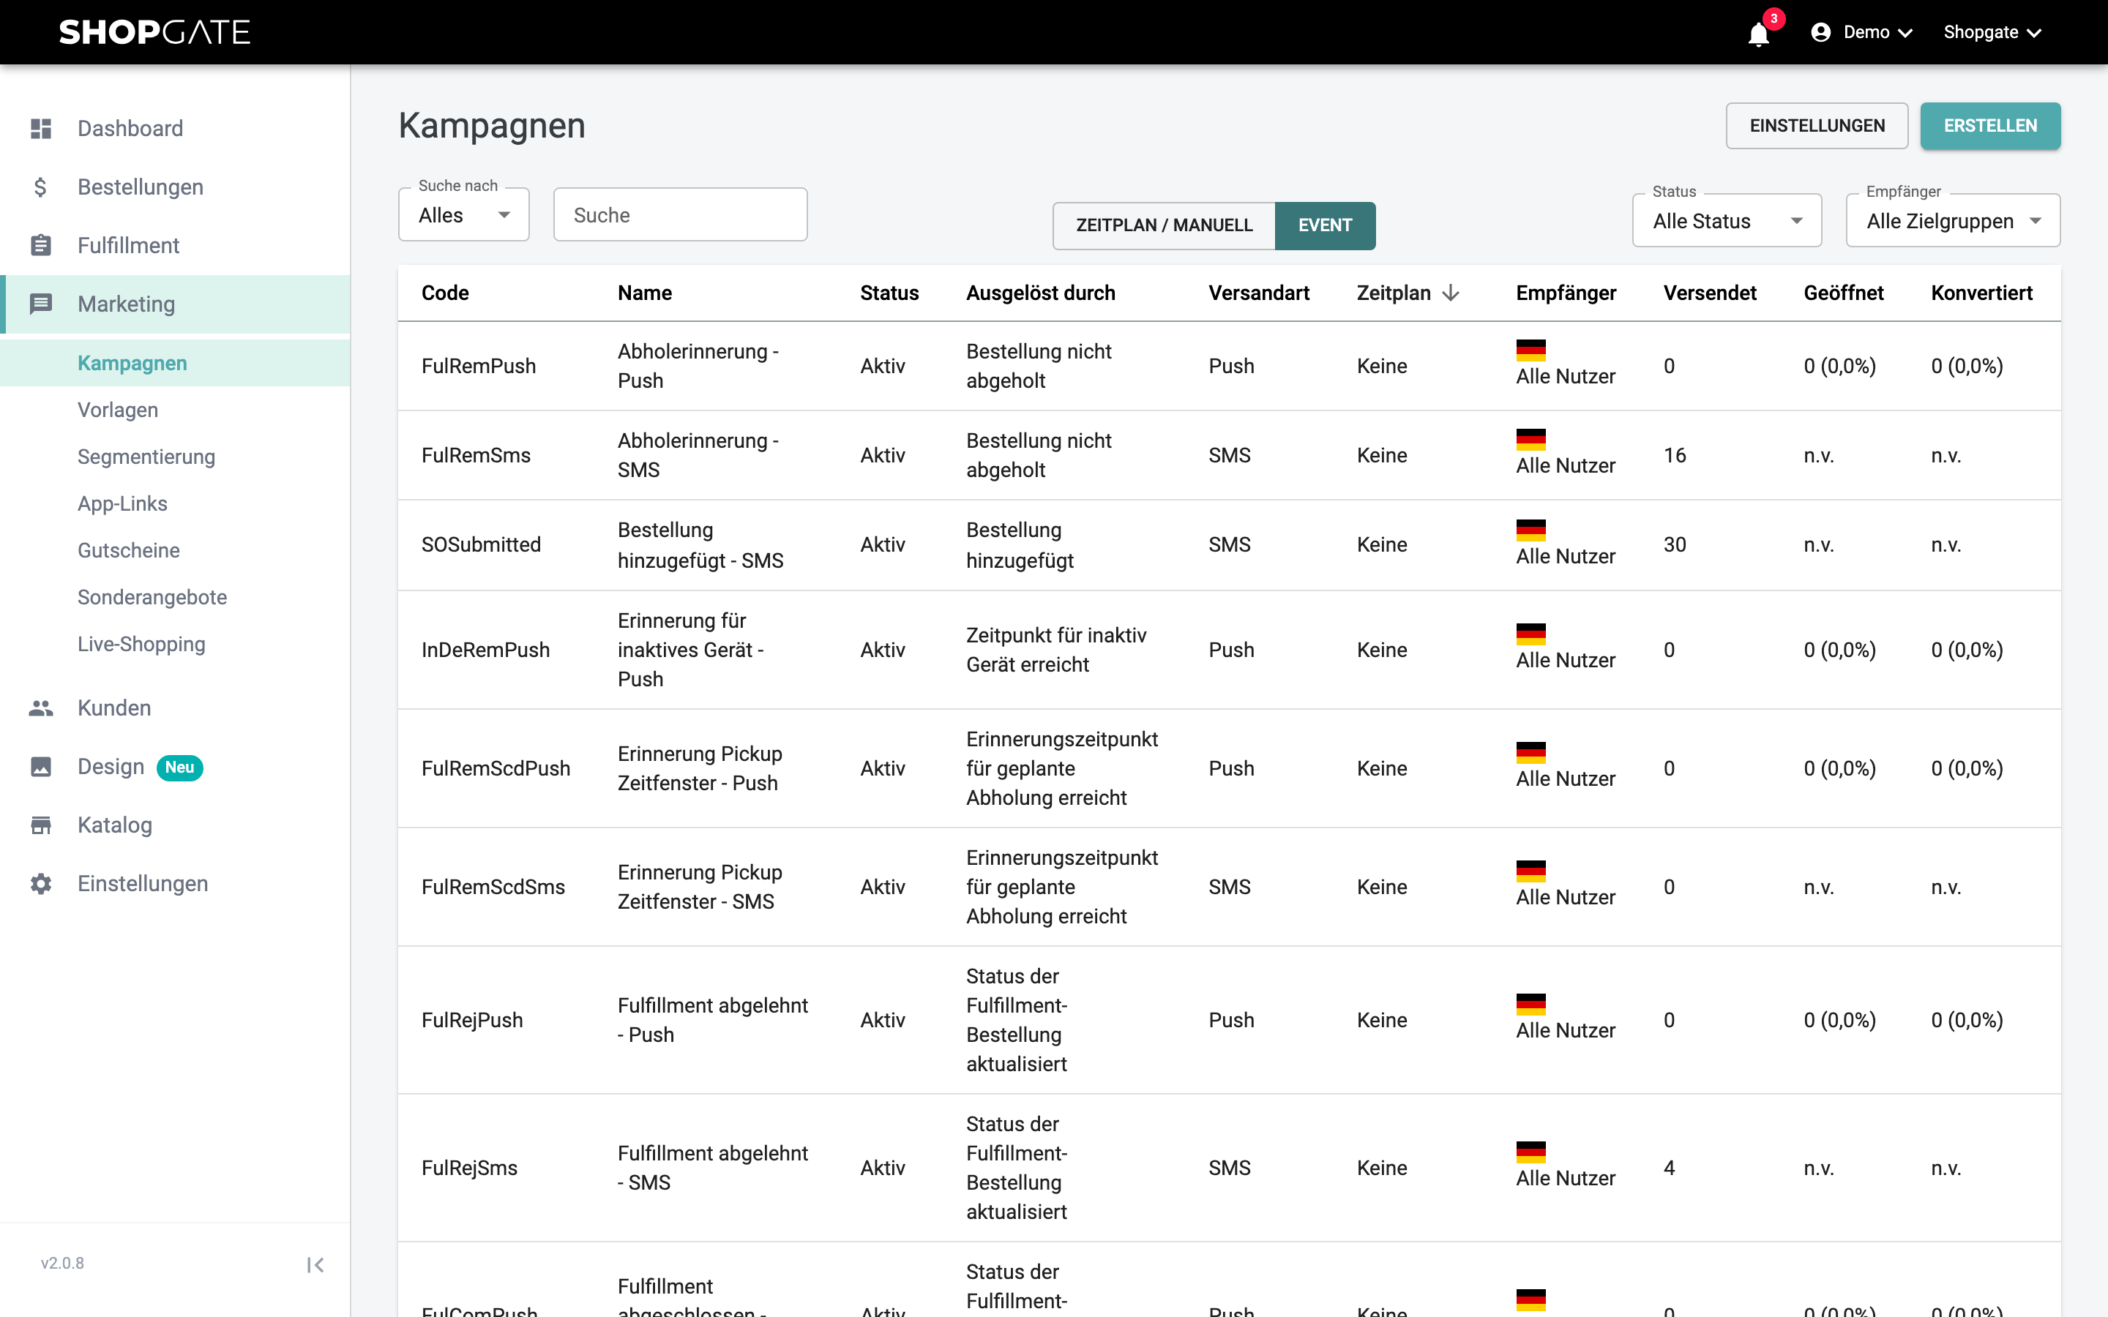2108x1317 pixels.
Task: Click into the Suche search field
Action: 680,215
